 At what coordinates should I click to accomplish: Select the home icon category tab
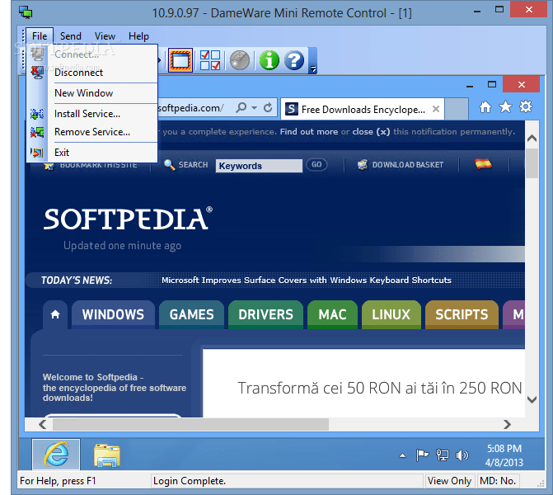55,314
